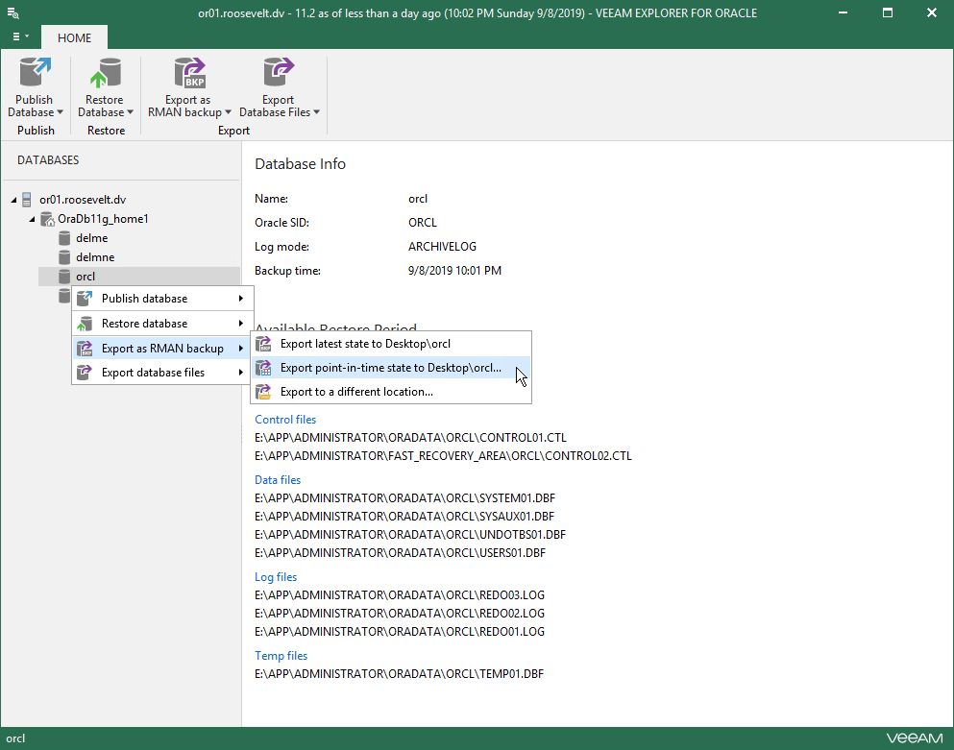Click the Control files heading
This screenshot has width=954, height=750.
point(285,420)
